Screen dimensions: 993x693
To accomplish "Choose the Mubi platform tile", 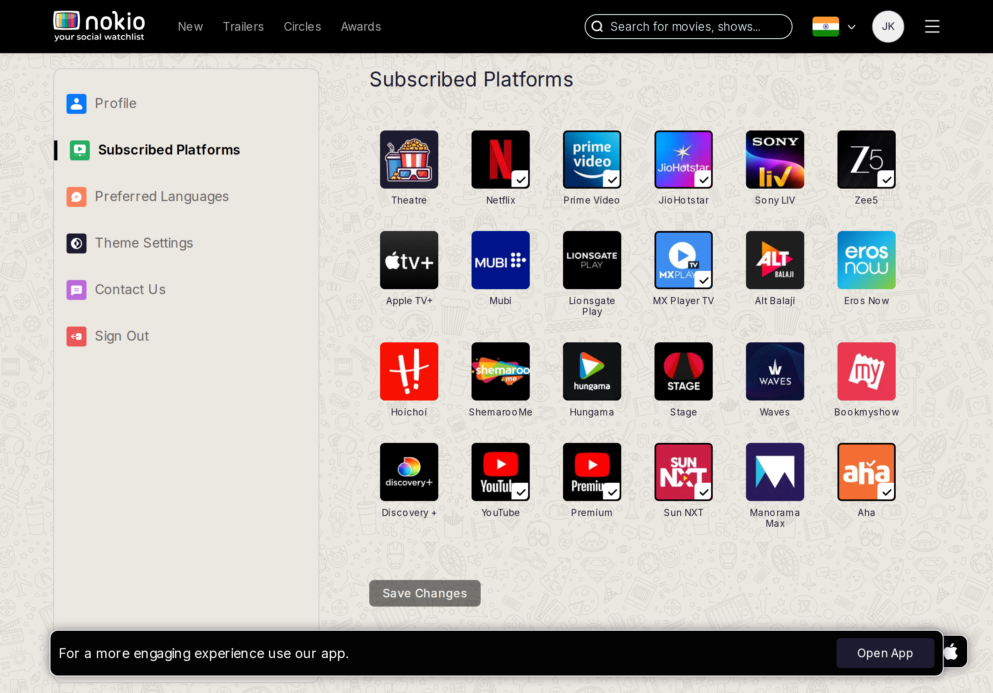I will click(500, 260).
